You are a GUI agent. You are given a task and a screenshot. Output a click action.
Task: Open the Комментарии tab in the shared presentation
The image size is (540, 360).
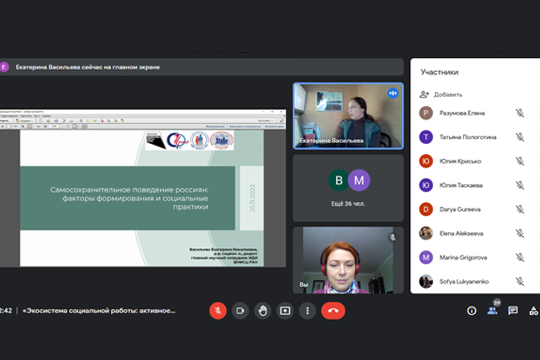[274, 126]
